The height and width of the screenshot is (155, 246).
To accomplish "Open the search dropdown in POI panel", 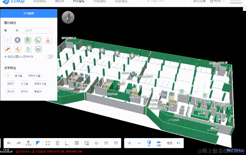I will coord(37,30).
